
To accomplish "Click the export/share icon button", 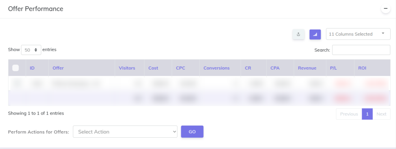I will click(298, 34).
